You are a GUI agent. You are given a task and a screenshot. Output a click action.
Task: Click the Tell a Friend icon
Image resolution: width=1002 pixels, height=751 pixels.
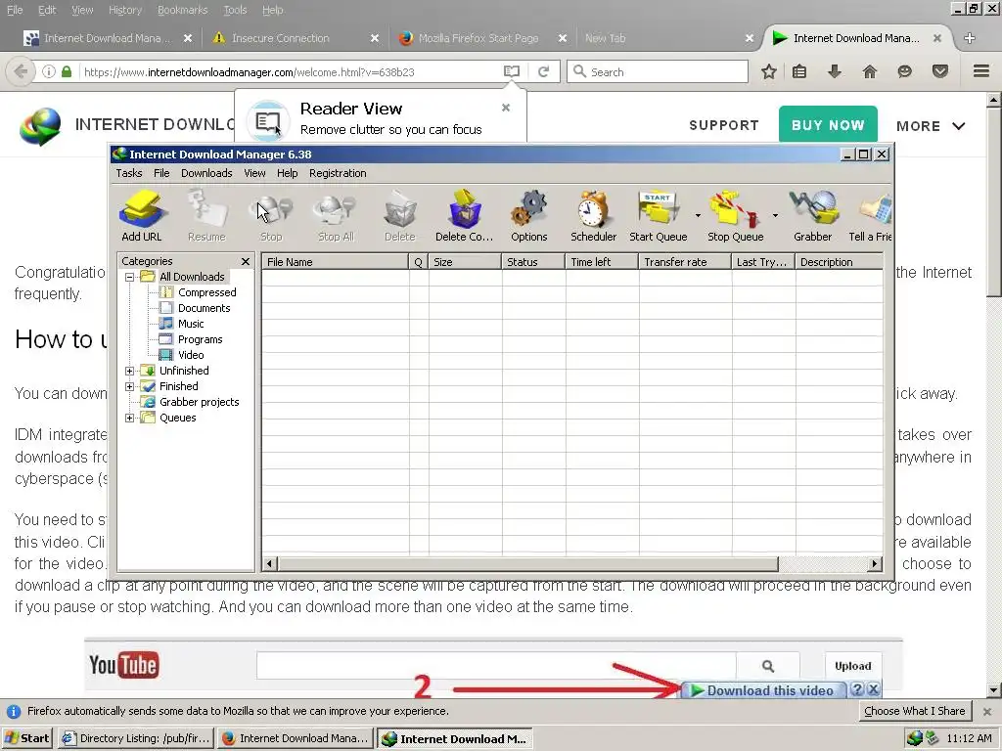click(870, 215)
